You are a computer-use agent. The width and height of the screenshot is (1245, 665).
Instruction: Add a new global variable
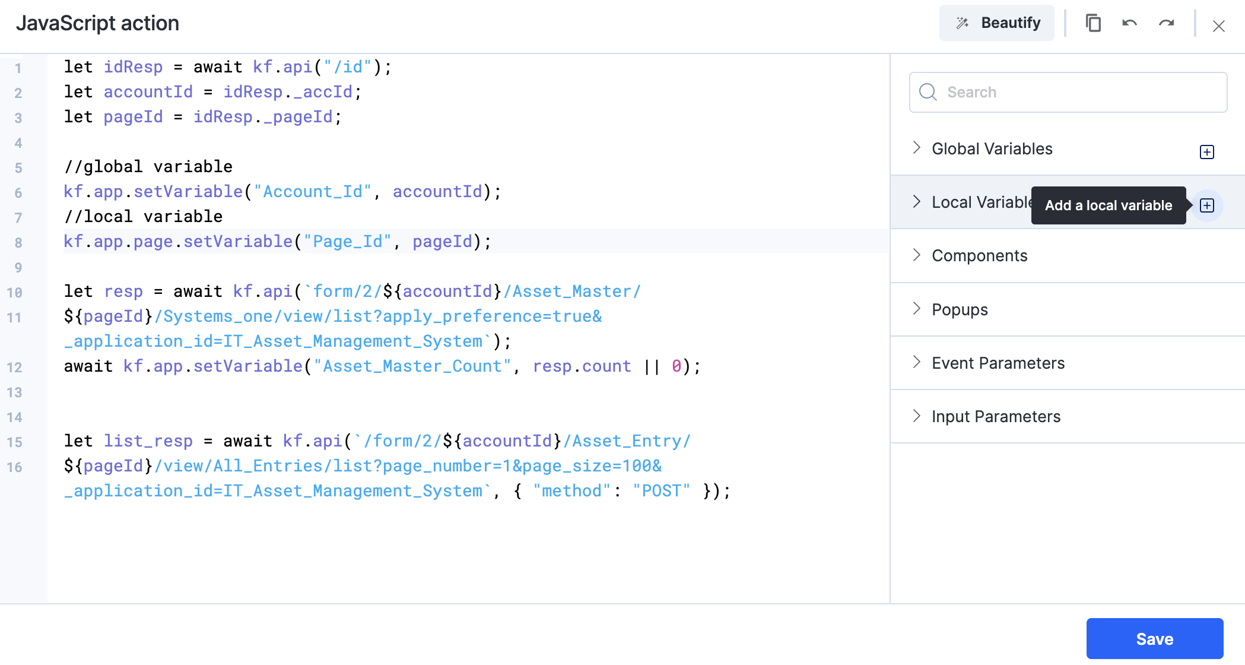pos(1207,152)
